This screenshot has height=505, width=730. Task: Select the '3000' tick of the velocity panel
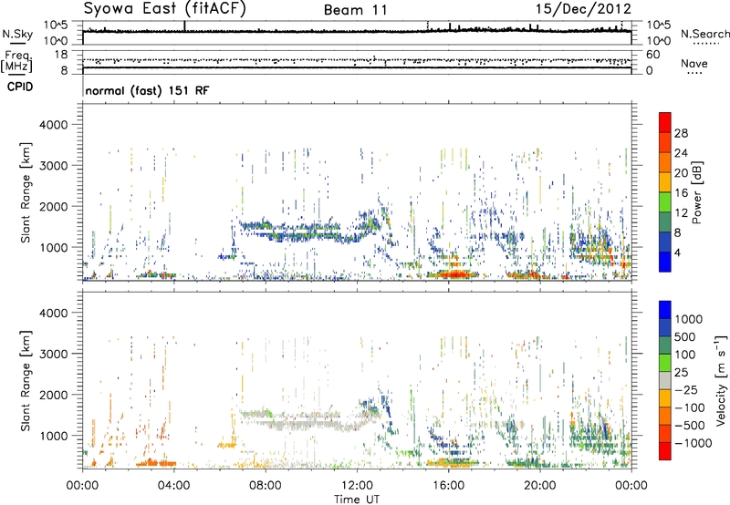pyautogui.click(x=53, y=354)
